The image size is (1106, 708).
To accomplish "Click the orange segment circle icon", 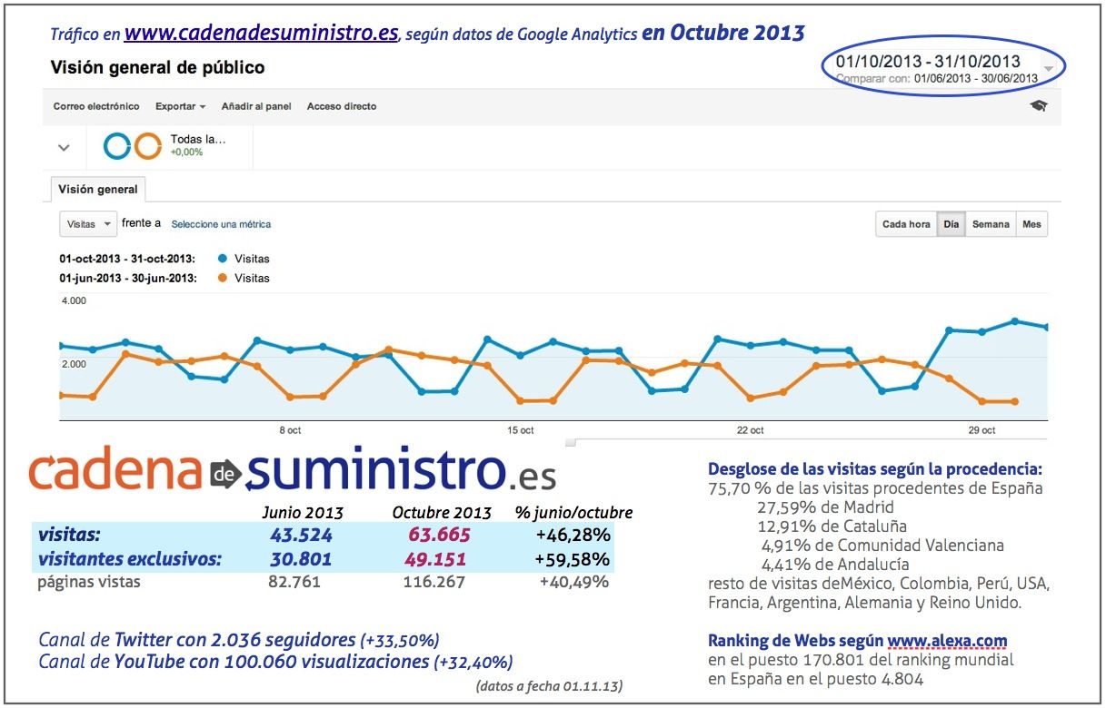I will click(x=147, y=146).
